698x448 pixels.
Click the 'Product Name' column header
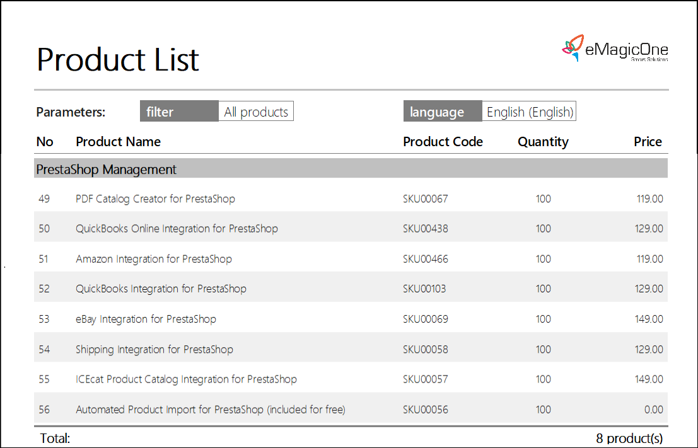[118, 142]
